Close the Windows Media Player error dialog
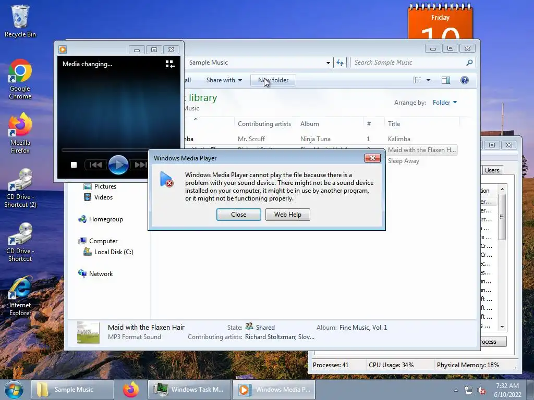This screenshot has height=400, width=534. click(238, 215)
